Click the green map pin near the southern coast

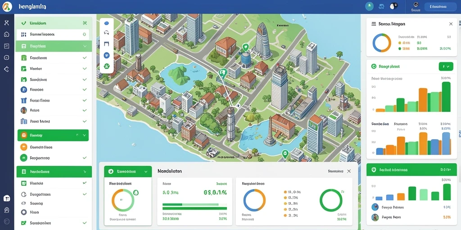coord(285,154)
